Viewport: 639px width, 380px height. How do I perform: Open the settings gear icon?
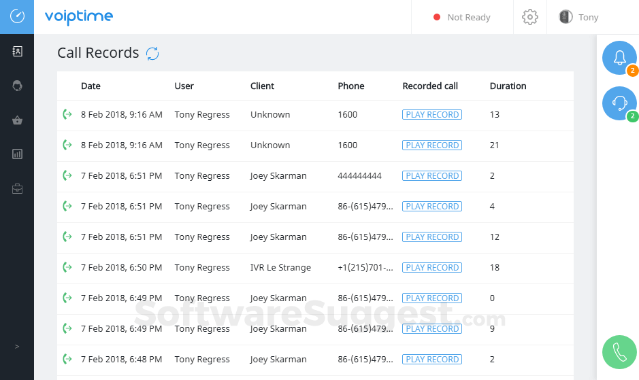point(530,18)
